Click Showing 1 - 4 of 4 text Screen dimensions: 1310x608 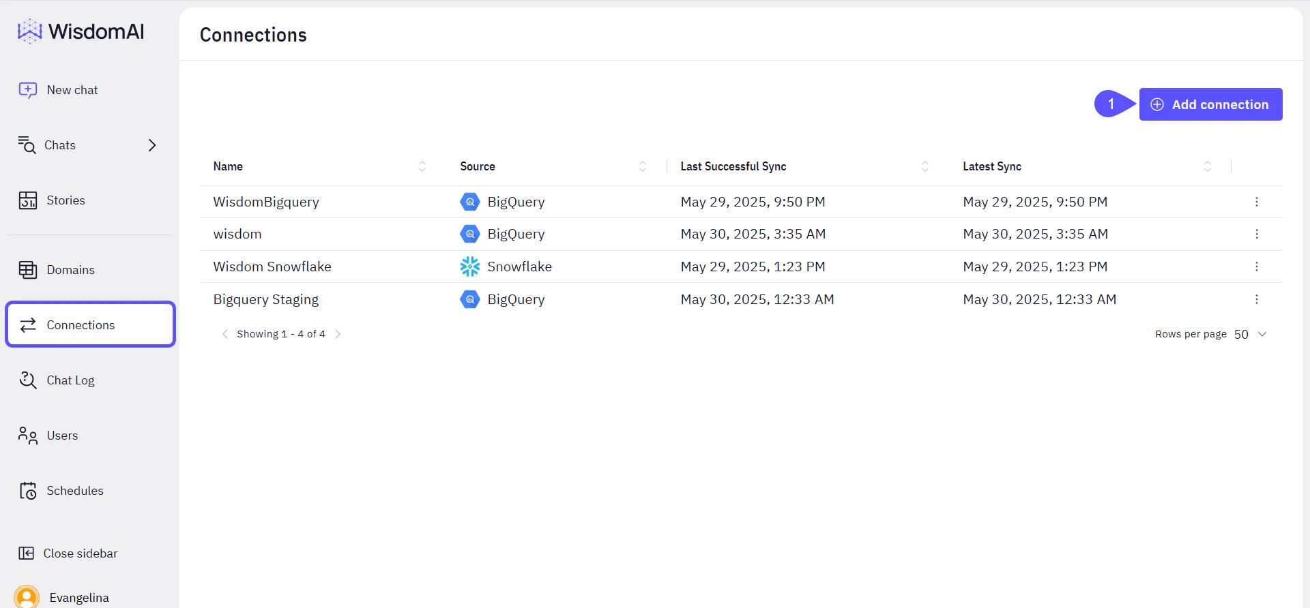click(x=281, y=334)
